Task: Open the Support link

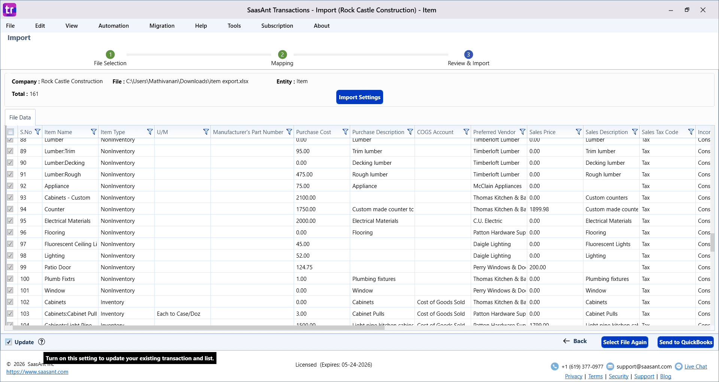Action: (x=644, y=376)
